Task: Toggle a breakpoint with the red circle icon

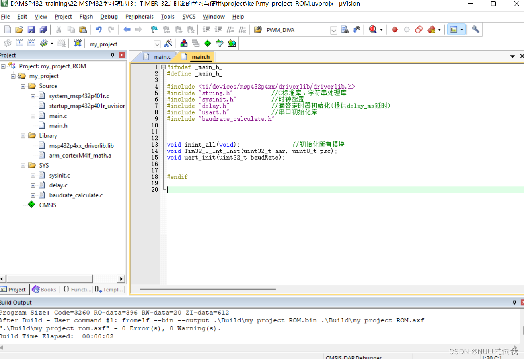Action: pos(394,29)
